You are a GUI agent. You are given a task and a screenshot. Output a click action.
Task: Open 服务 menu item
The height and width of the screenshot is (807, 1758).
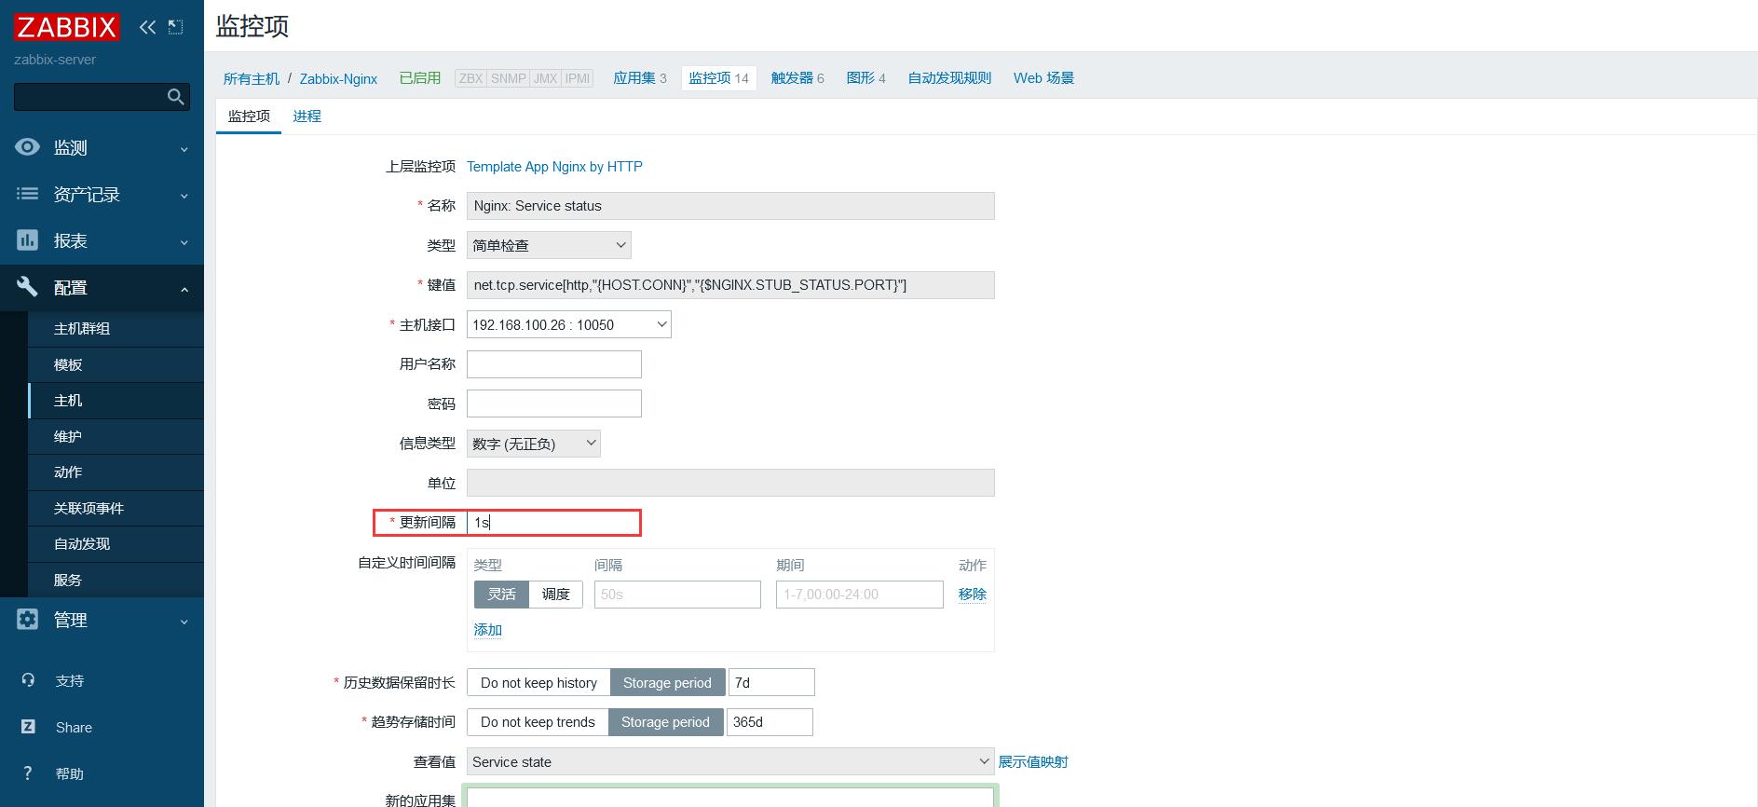[116, 580]
